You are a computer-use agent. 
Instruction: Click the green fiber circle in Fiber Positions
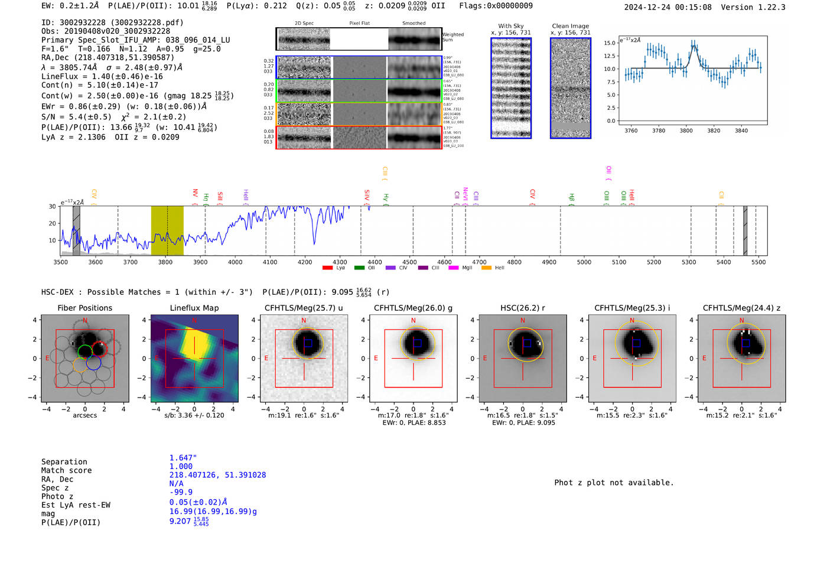[x=85, y=352]
